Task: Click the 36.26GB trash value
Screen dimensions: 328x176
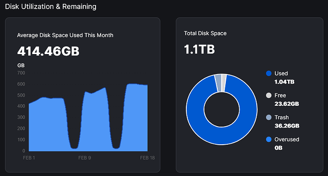Action: coord(287,126)
